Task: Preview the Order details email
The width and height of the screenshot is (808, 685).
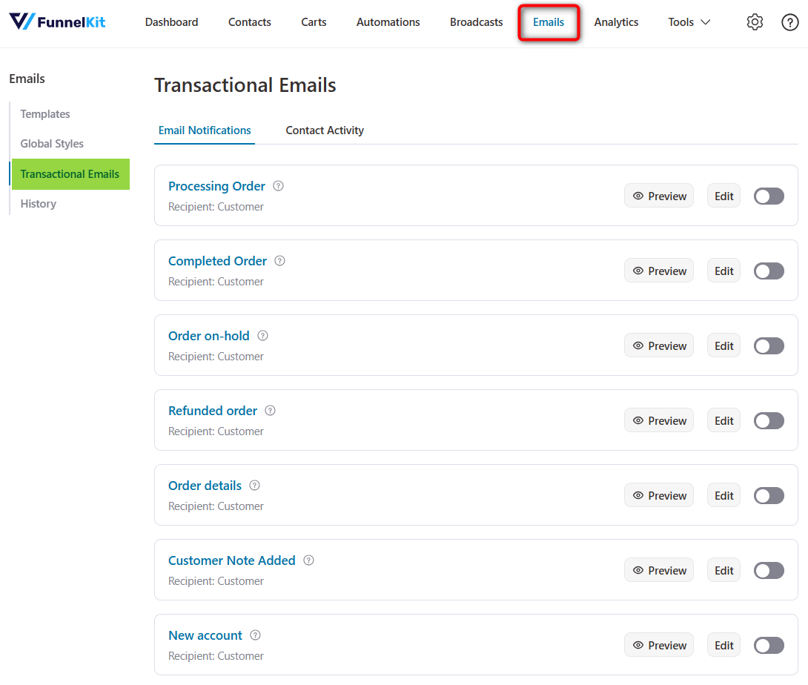Action: pyautogui.click(x=659, y=495)
